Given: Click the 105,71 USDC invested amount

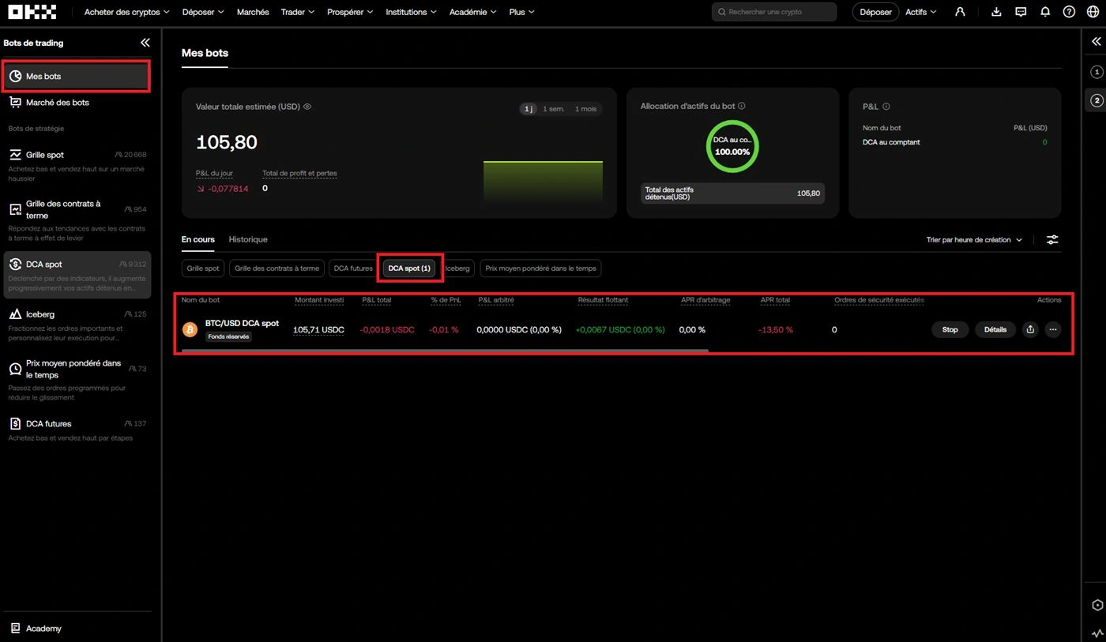Looking at the screenshot, I should pyautogui.click(x=318, y=329).
